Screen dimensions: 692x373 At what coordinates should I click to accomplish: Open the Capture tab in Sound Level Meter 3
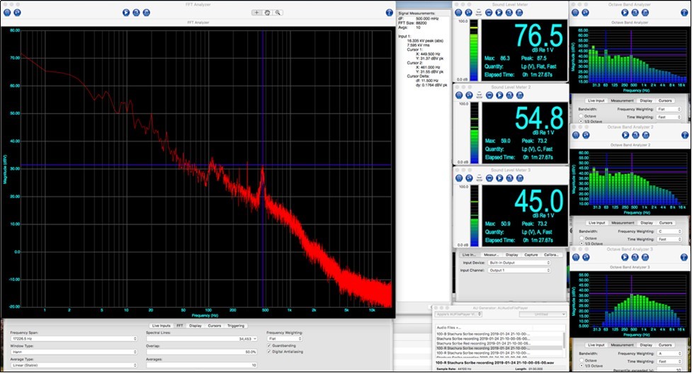pyautogui.click(x=533, y=255)
